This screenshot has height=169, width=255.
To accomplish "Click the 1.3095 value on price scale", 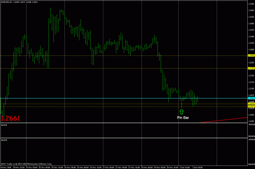I will pyautogui.click(x=251, y=4).
